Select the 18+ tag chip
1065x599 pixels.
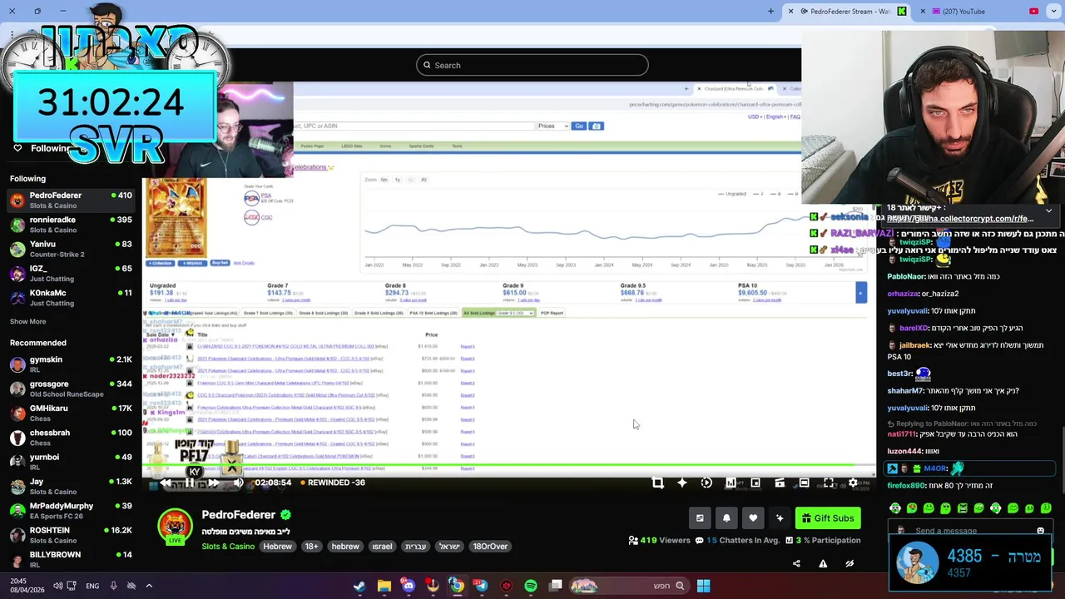point(311,547)
